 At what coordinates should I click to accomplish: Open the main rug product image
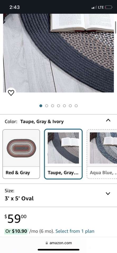pyautogui.click(x=59, y=53)
